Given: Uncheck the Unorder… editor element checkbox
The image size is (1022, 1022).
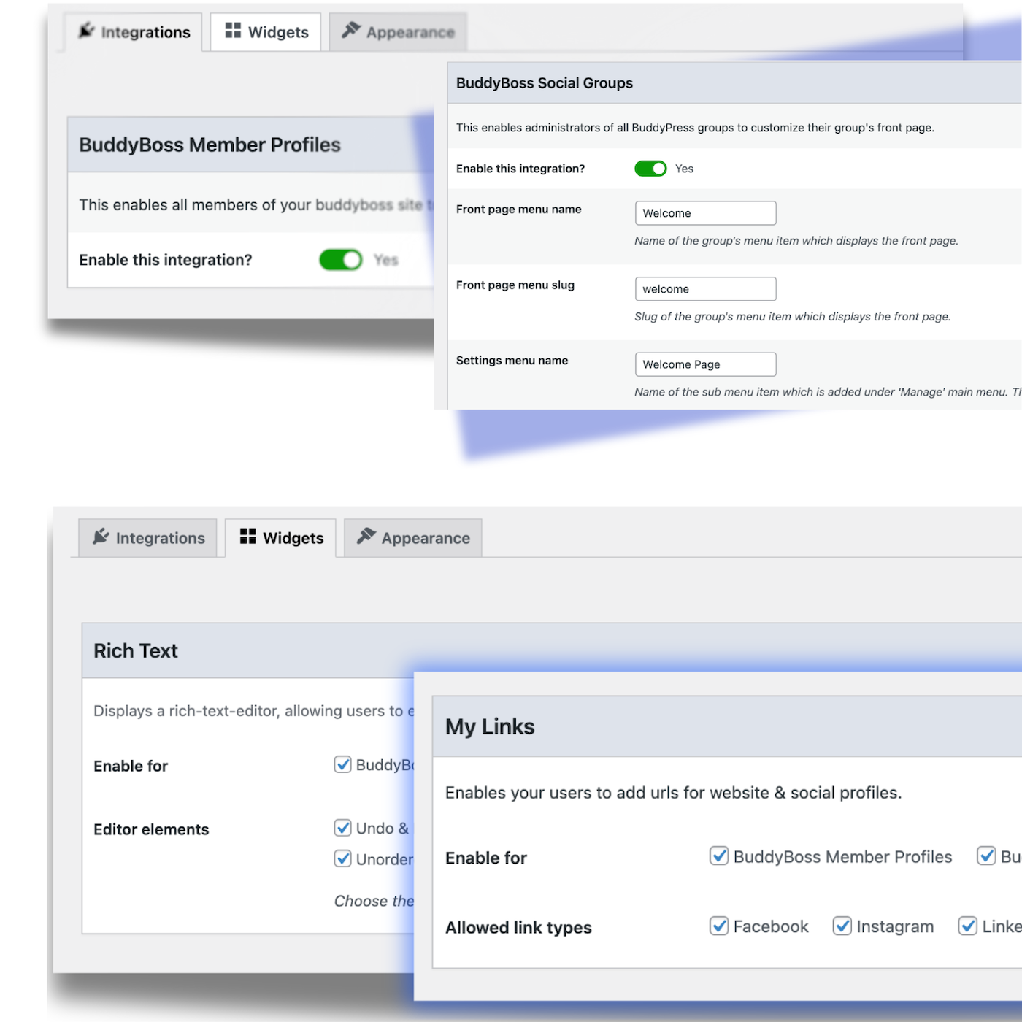Looking at the screenshot, I should 343,858.
